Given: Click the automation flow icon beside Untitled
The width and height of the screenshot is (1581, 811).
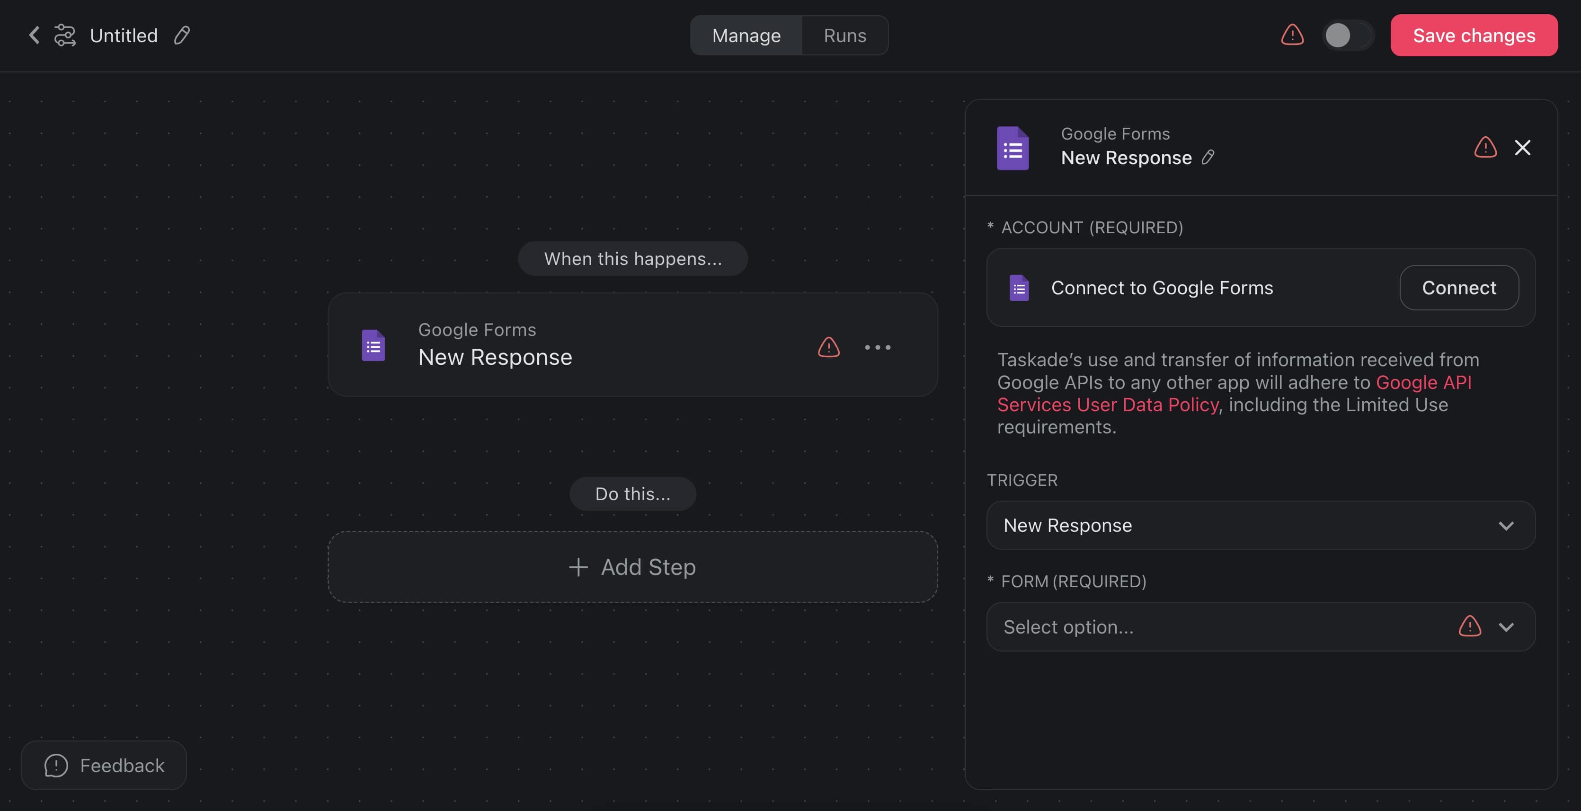Looking at the screenshot, I should 64,35.
